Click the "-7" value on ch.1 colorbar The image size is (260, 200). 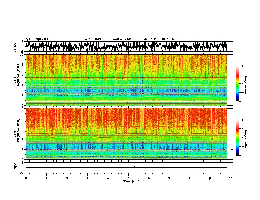(242, 101)
